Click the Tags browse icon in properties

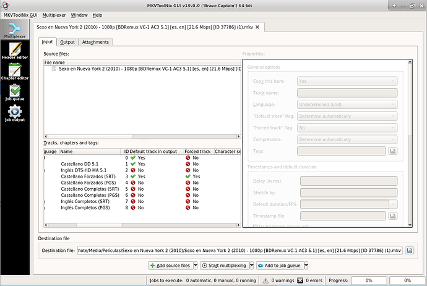(393, 151)
